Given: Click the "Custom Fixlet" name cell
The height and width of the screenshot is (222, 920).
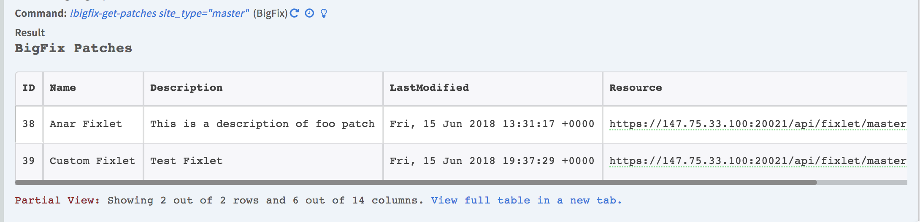Looking at the screenshot, I should (x=92, y=161).
